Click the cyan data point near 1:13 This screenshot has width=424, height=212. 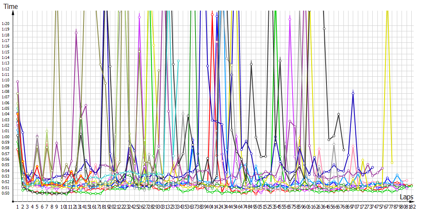click(179, 61)
